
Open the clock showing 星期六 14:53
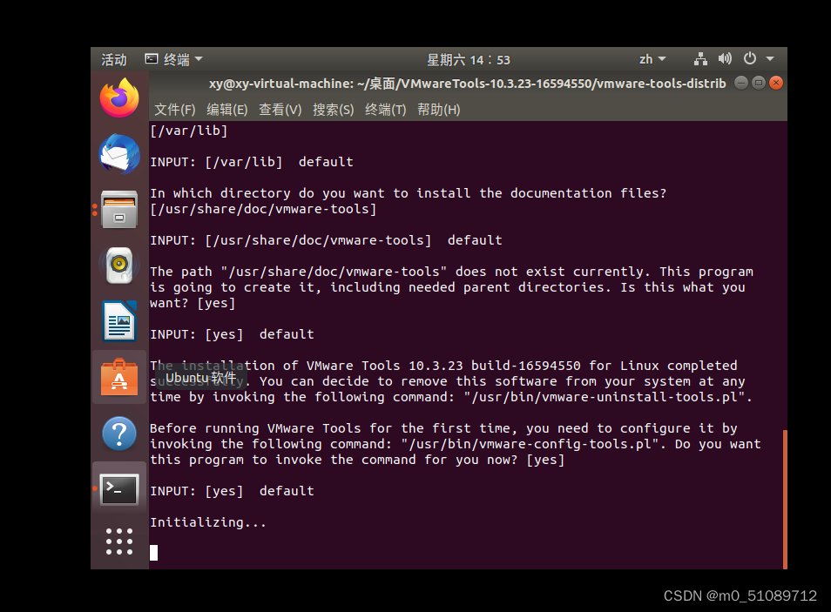pos(469,60)
